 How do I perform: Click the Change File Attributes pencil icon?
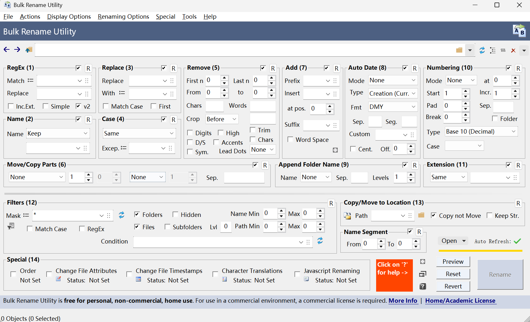(58, 279)
